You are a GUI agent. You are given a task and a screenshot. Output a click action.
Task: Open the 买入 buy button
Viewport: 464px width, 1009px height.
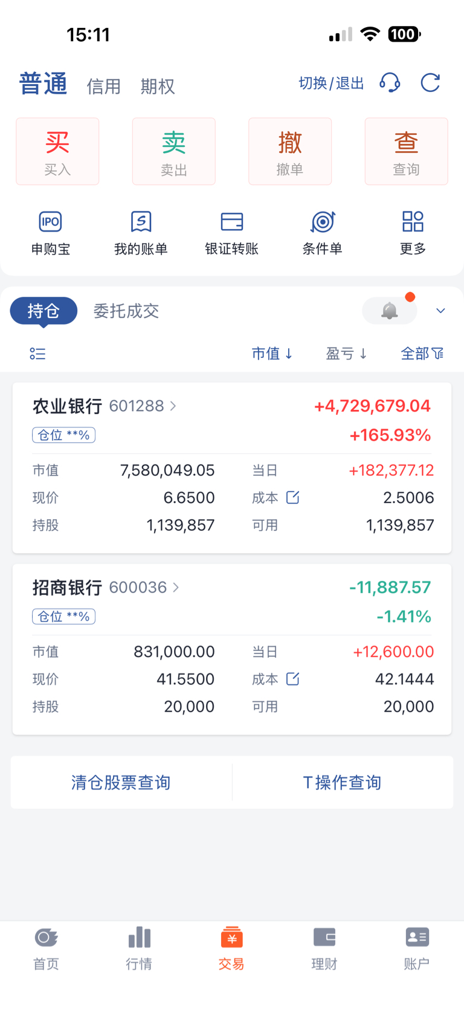pos(57,151)
